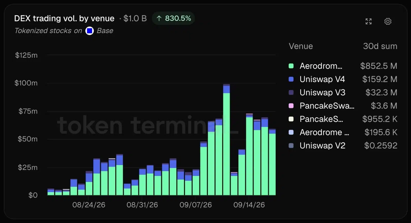The image size is (411, 223).
Task: Click the 830.5% change badge
Action: point(173,18)
